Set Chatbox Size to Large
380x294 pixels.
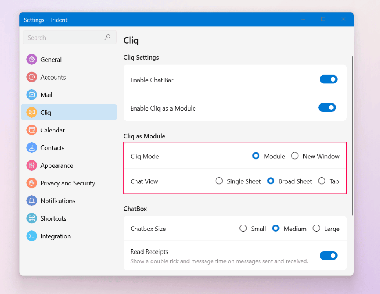[x=316, y=229]
